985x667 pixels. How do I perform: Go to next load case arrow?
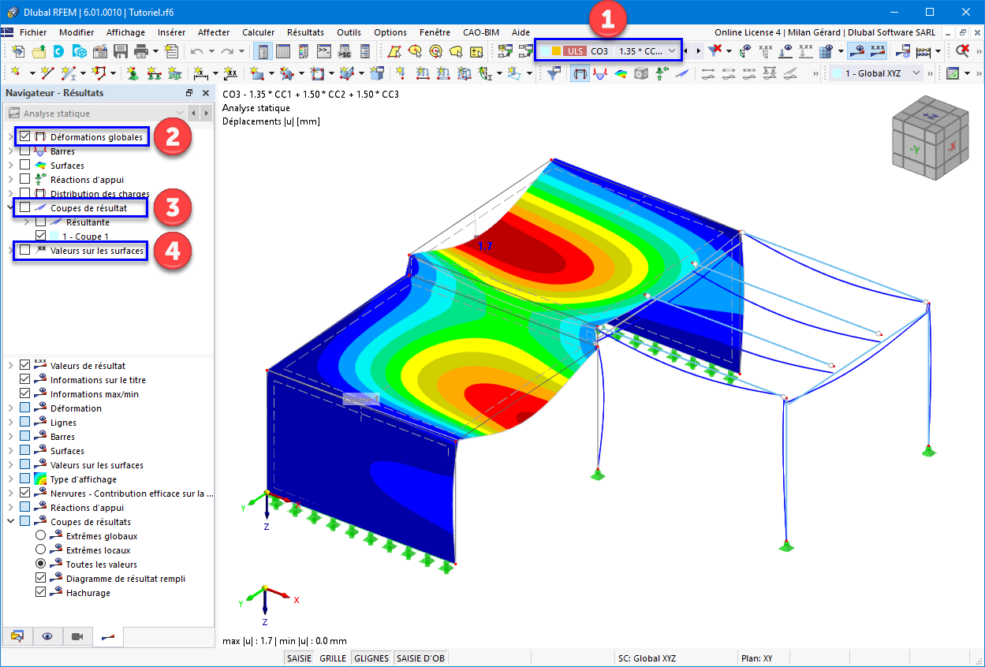(x=698, y=51)
